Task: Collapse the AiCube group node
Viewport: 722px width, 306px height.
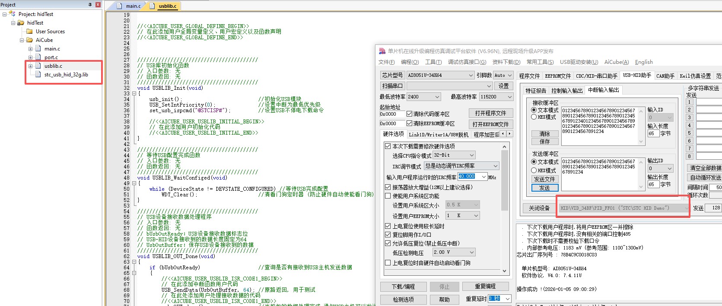Action: [22, 40]
